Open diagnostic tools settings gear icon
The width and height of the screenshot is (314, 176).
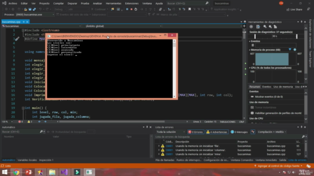click(x=251, y=27)
